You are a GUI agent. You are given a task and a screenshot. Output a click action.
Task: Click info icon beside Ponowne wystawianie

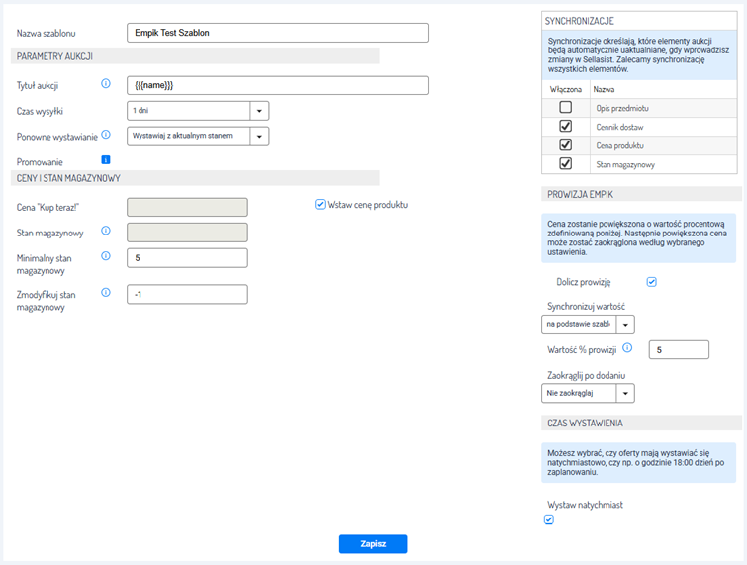(x=106, y=135)
